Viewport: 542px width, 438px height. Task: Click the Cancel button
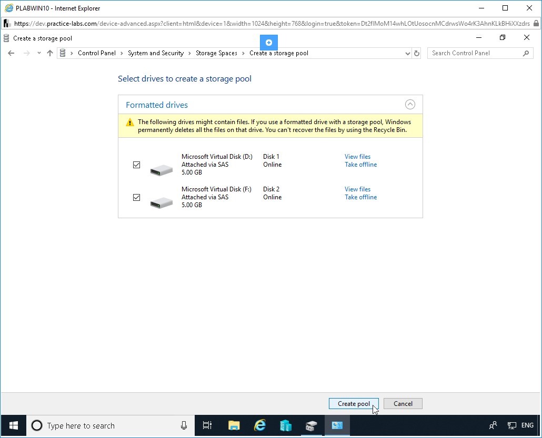click(x=403, y=403)
